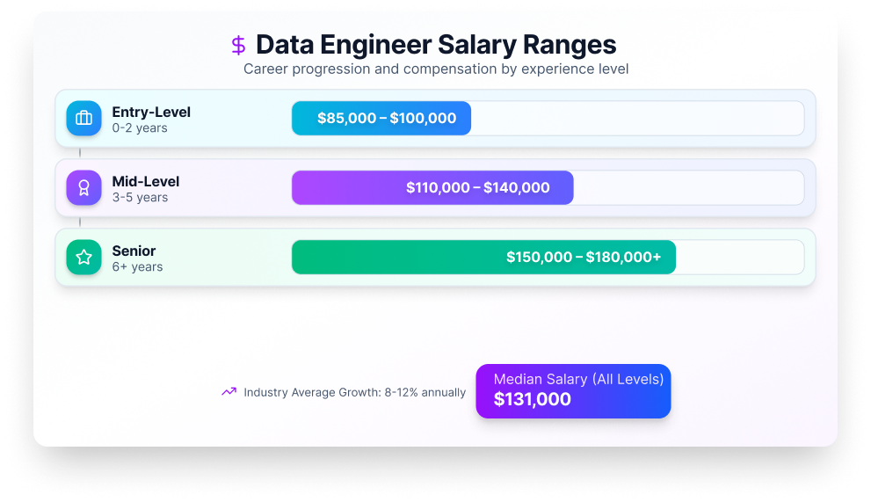The image size is (871, 502).
Task: Click Industry Average Growth 8-12% text
Action: click(355, 392)
